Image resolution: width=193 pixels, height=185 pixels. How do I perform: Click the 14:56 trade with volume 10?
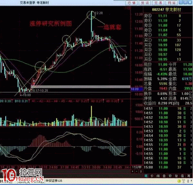168,163
